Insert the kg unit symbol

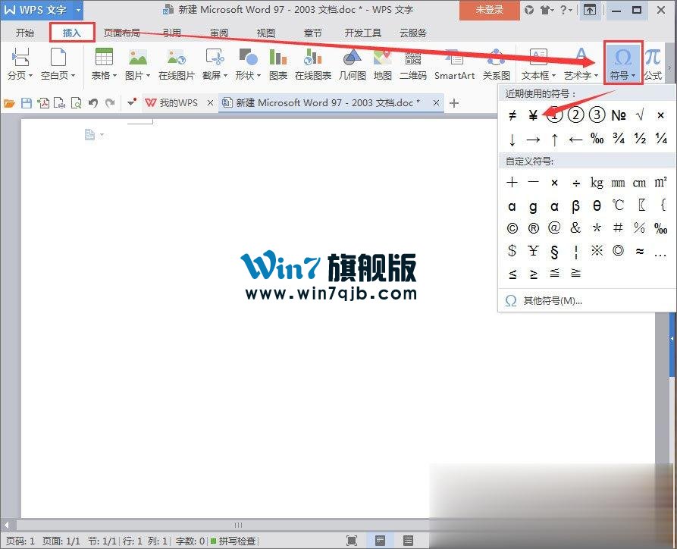[x=597, y=183]
